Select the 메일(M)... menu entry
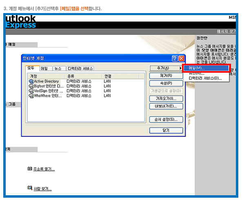242x203 pixels. tap(206, 68)
